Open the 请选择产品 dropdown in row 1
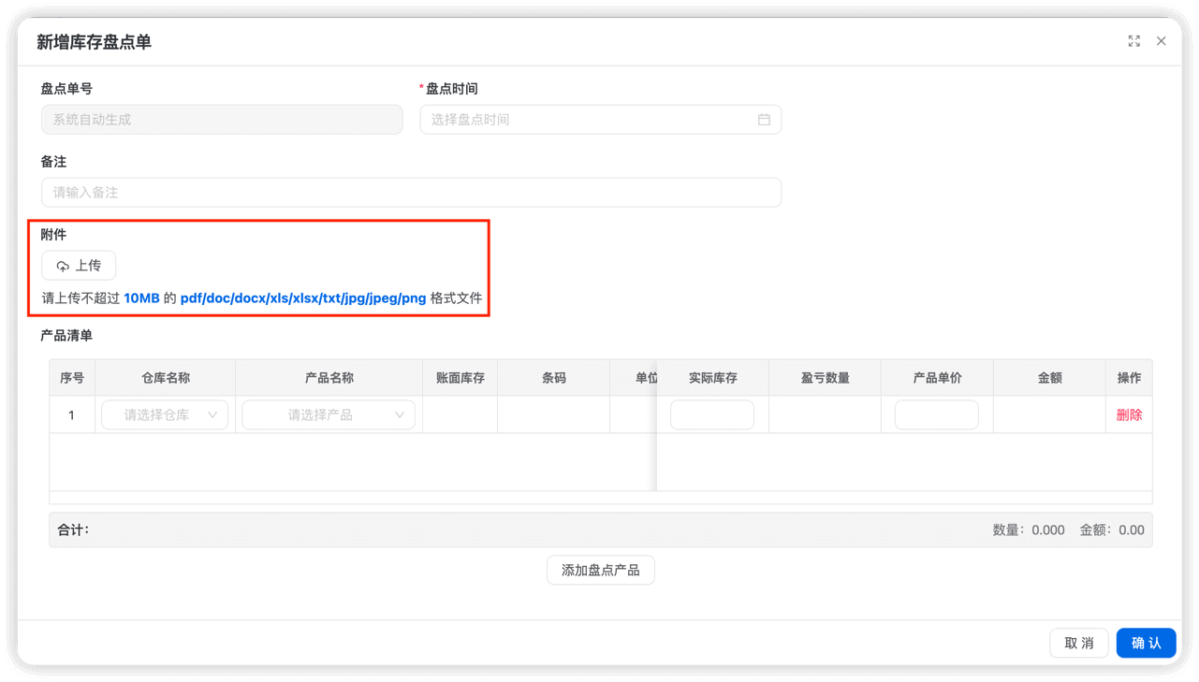 coord(329,415)
